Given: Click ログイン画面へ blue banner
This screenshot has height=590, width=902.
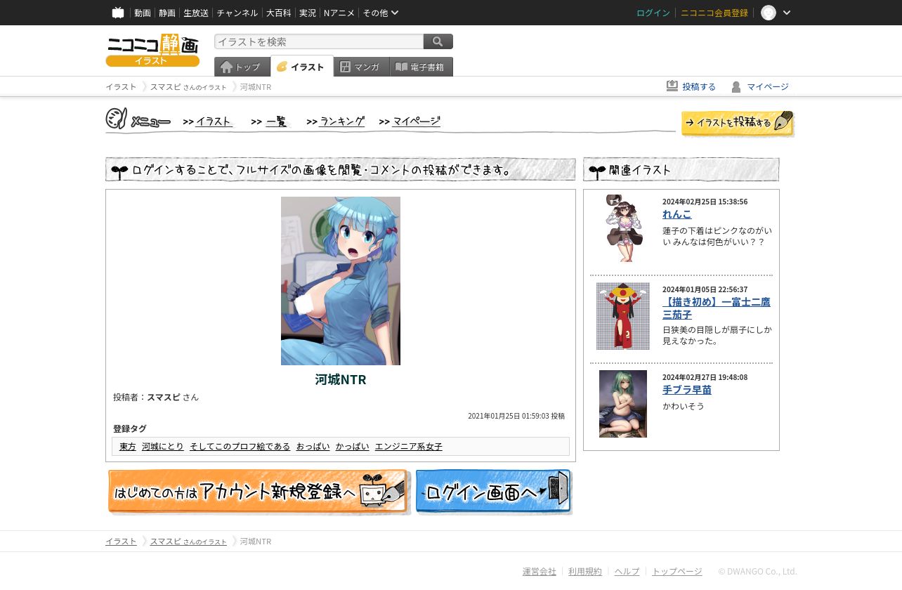Looking at the screenshot, I should pos(494,492).
